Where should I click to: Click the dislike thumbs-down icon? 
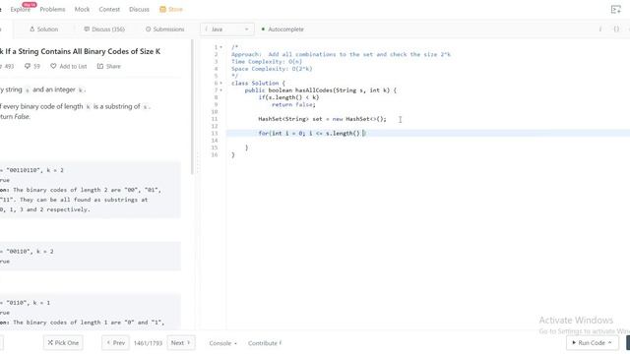(28, 66)
